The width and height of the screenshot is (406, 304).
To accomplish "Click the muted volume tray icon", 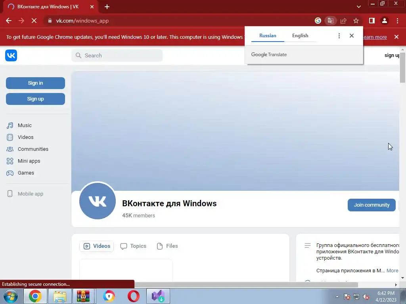I will coord(366,297).
